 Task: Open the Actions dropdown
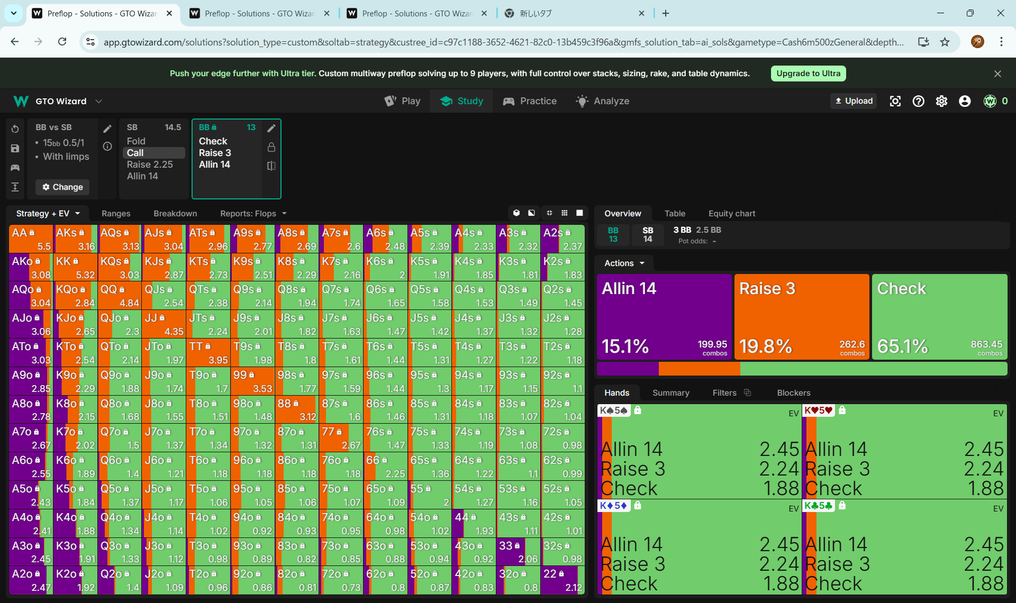624,263
